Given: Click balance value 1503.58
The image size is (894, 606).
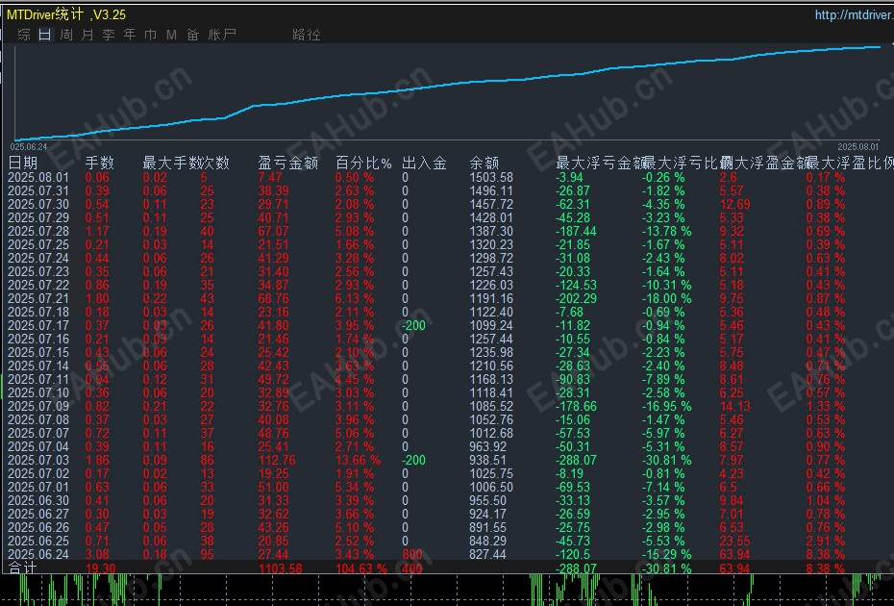Looking at the screenshot, I should (x=491, y=177).
